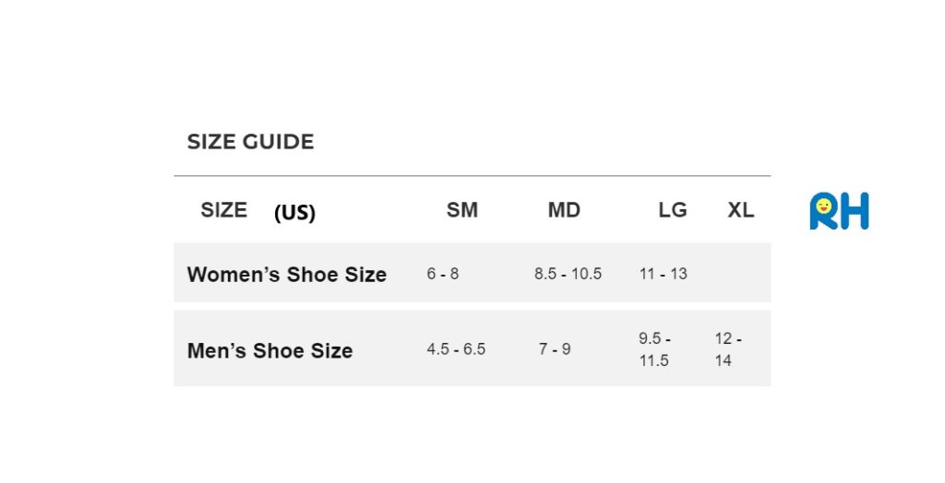Click the Women's Shoe Size row label
Screen dimensions: 945x483
tap(286, 274)
